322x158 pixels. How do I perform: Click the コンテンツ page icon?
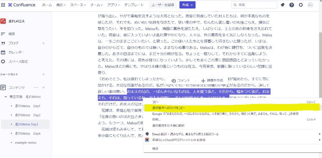3,87
